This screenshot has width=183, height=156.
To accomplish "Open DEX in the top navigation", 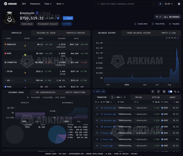I will pos(24,4).
